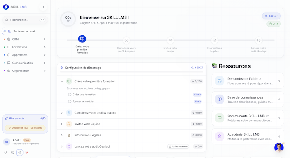Open the Organisation menu item
Viewport: 290px width, 158px height.
coord(25,71)
